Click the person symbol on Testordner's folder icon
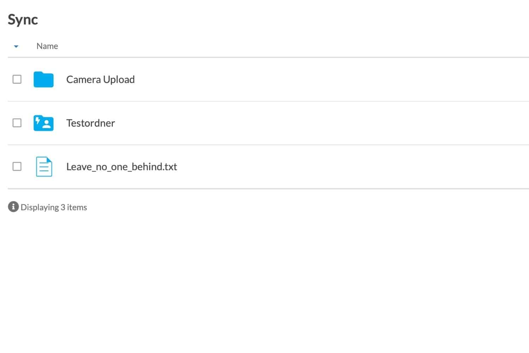 47,124
